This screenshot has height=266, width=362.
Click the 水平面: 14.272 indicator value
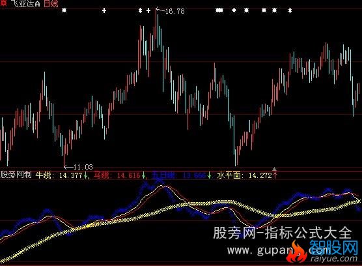[x=245, y=175]
